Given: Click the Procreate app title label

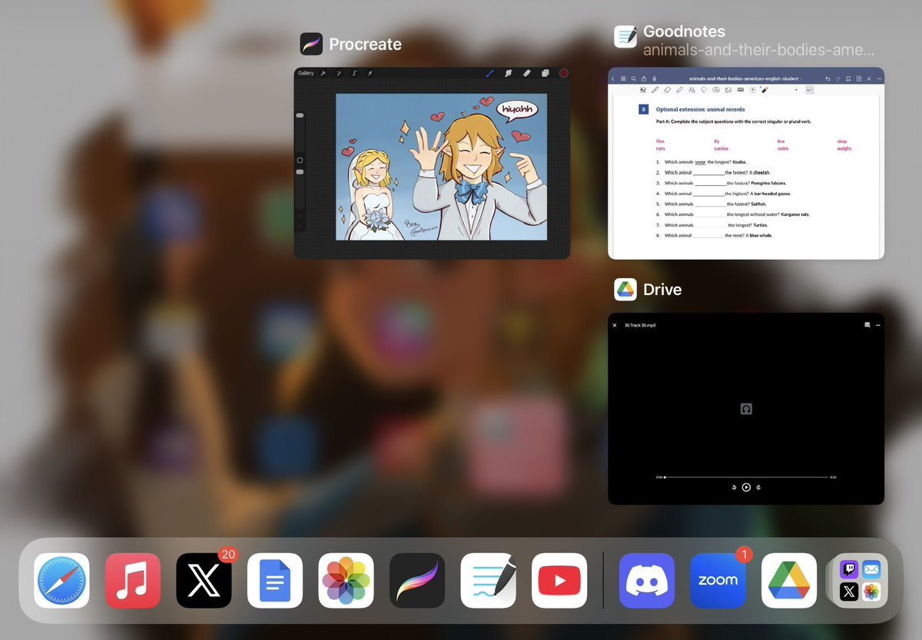Looking at the screenshot, I should click(365, 45).
